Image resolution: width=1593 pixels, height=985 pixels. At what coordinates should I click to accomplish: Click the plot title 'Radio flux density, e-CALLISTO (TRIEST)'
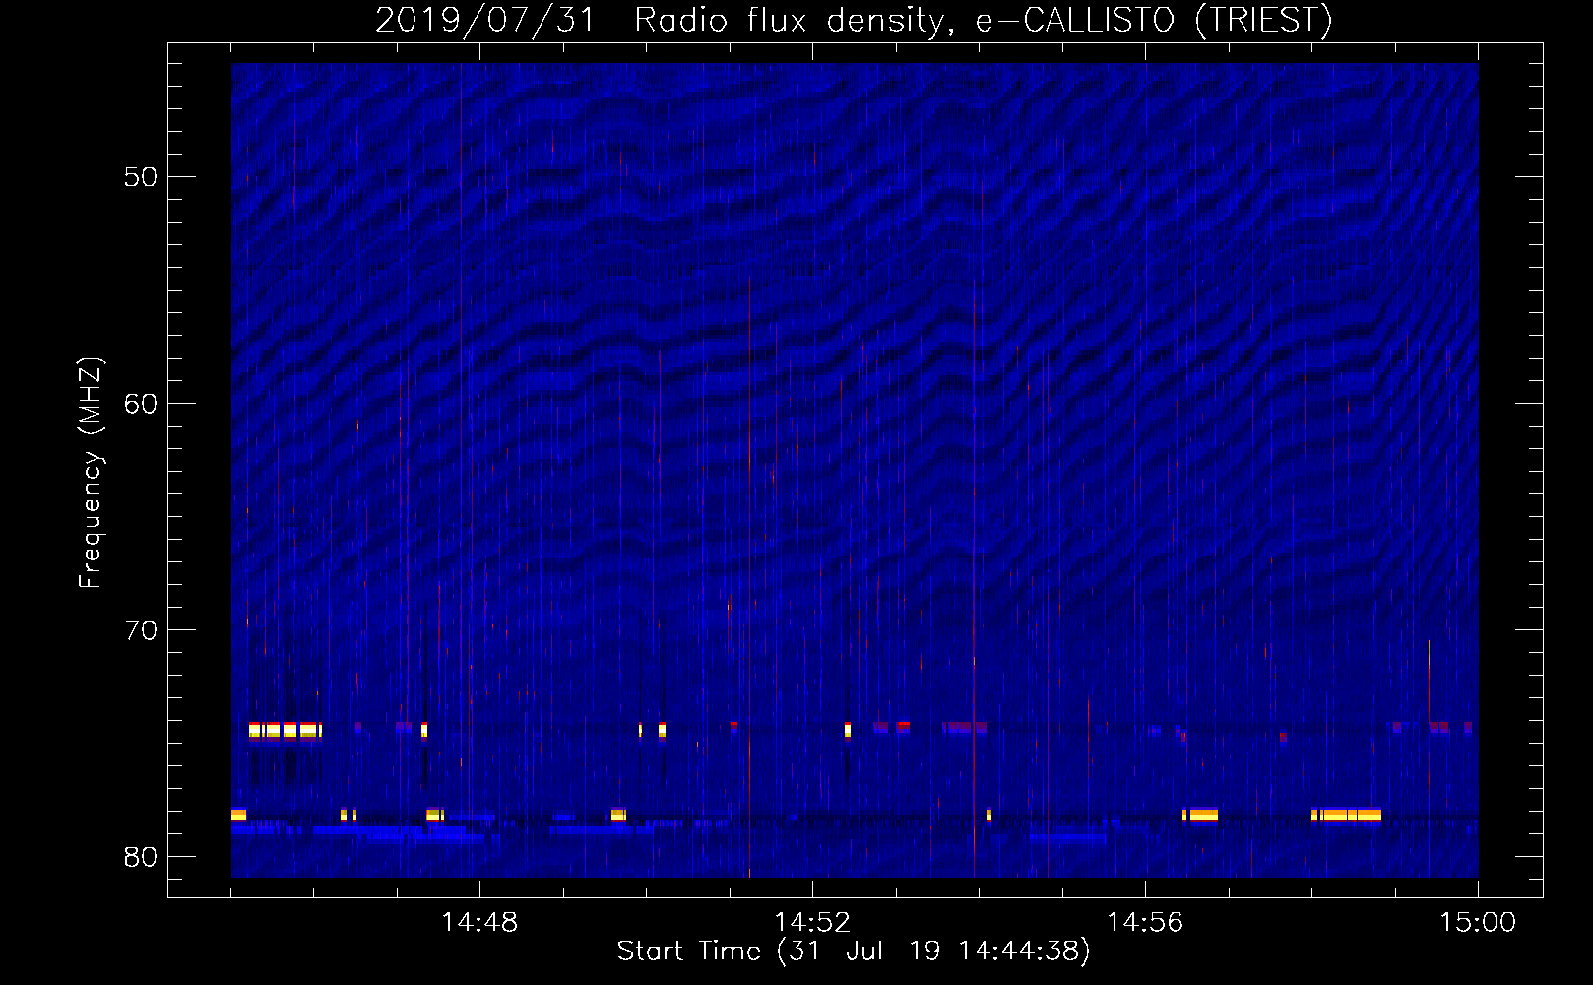[984, 20]
